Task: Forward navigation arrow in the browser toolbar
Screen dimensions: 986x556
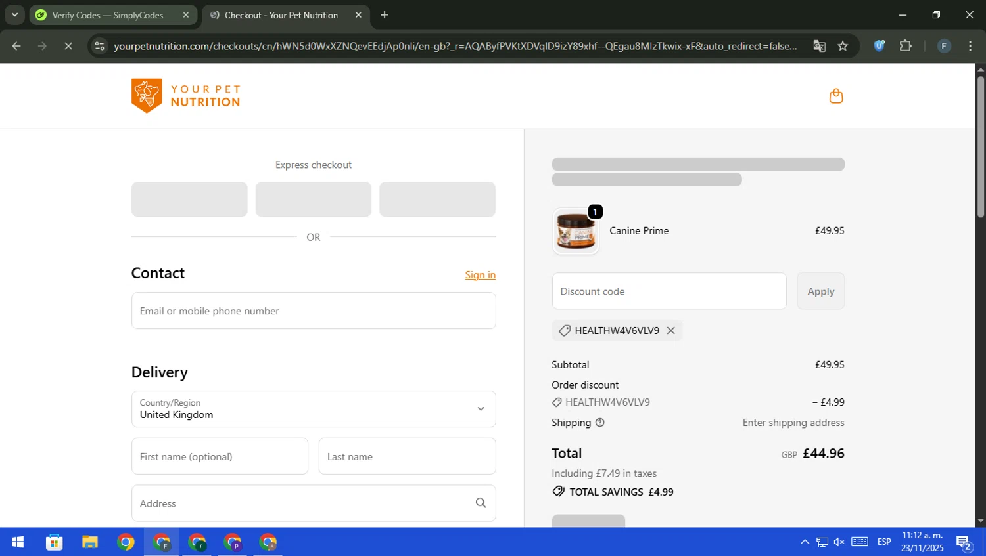Action: pos(42,46)
